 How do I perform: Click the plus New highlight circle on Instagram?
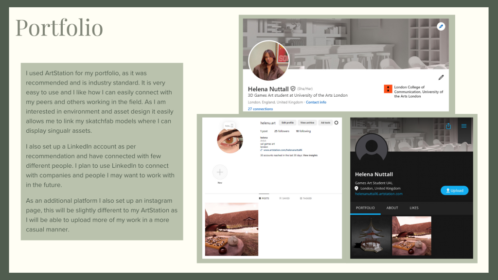point(220,172)
